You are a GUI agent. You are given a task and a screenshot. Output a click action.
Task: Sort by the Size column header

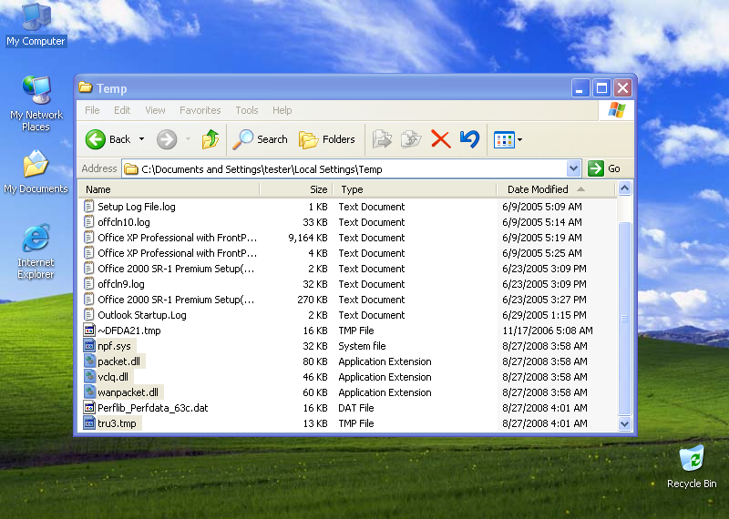click(x=295, y=189)
